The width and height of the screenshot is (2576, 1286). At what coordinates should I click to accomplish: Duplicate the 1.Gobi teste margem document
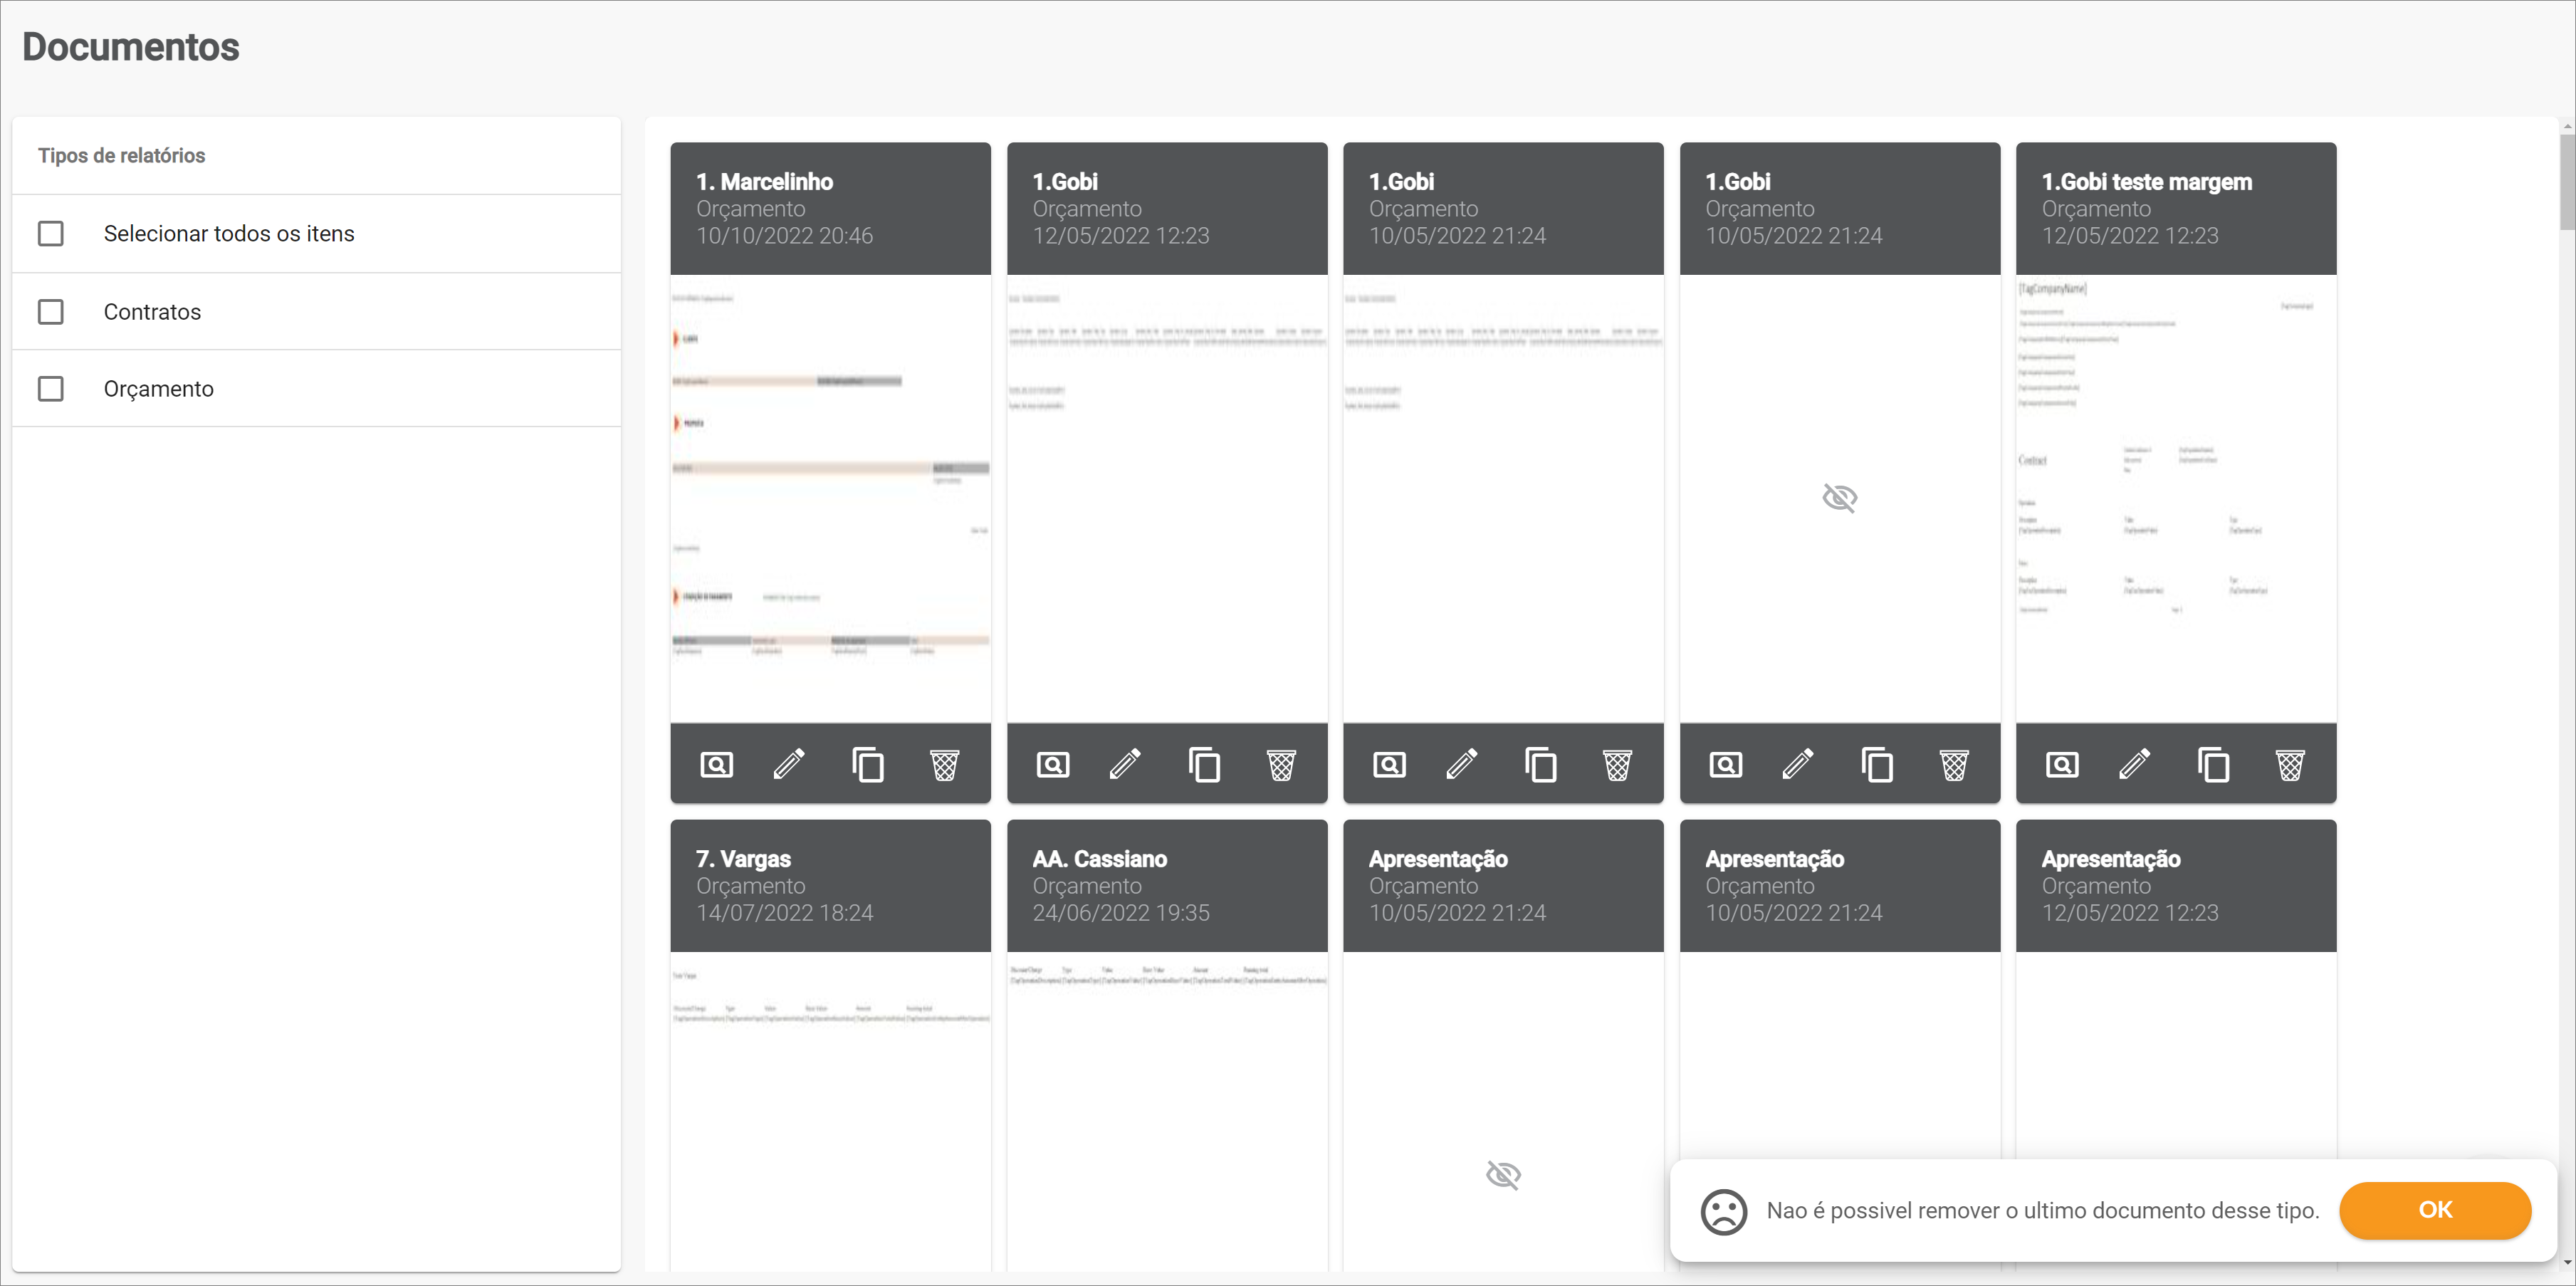[2213, 765]
